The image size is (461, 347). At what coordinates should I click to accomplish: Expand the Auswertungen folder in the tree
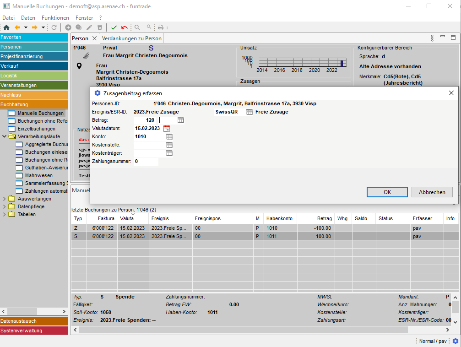point(5,199)
